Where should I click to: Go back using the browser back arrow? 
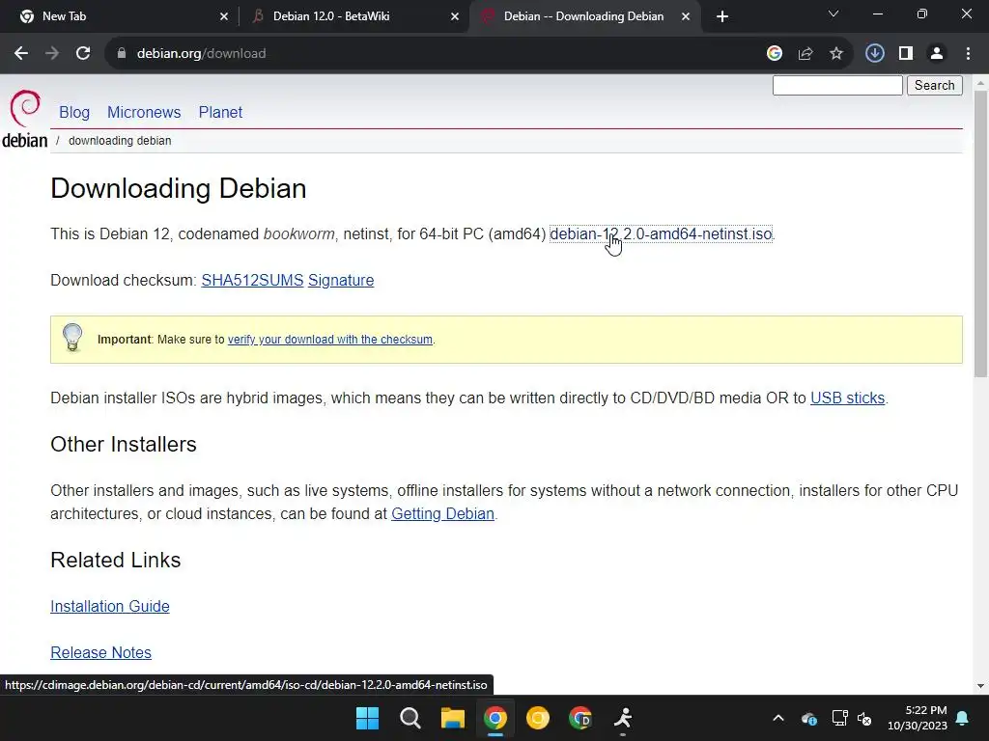[21, 54]
